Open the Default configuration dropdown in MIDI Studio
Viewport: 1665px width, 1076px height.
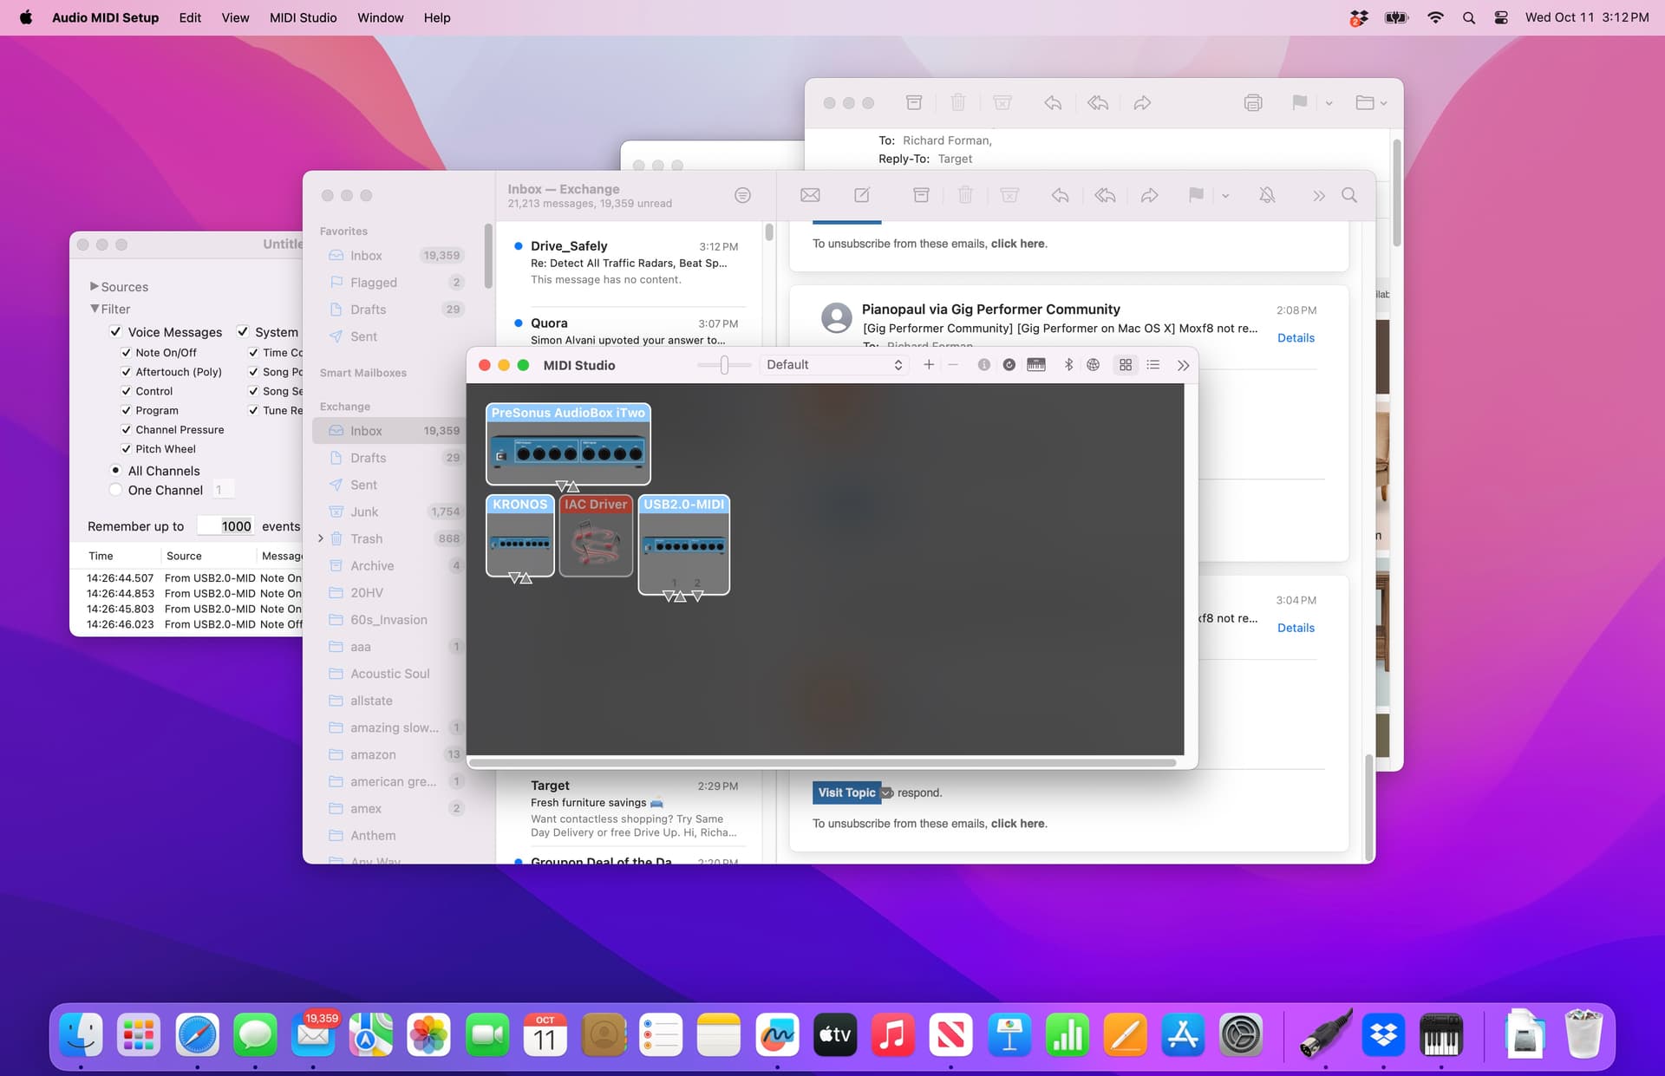pyautogui.click(x=832, y=364)
